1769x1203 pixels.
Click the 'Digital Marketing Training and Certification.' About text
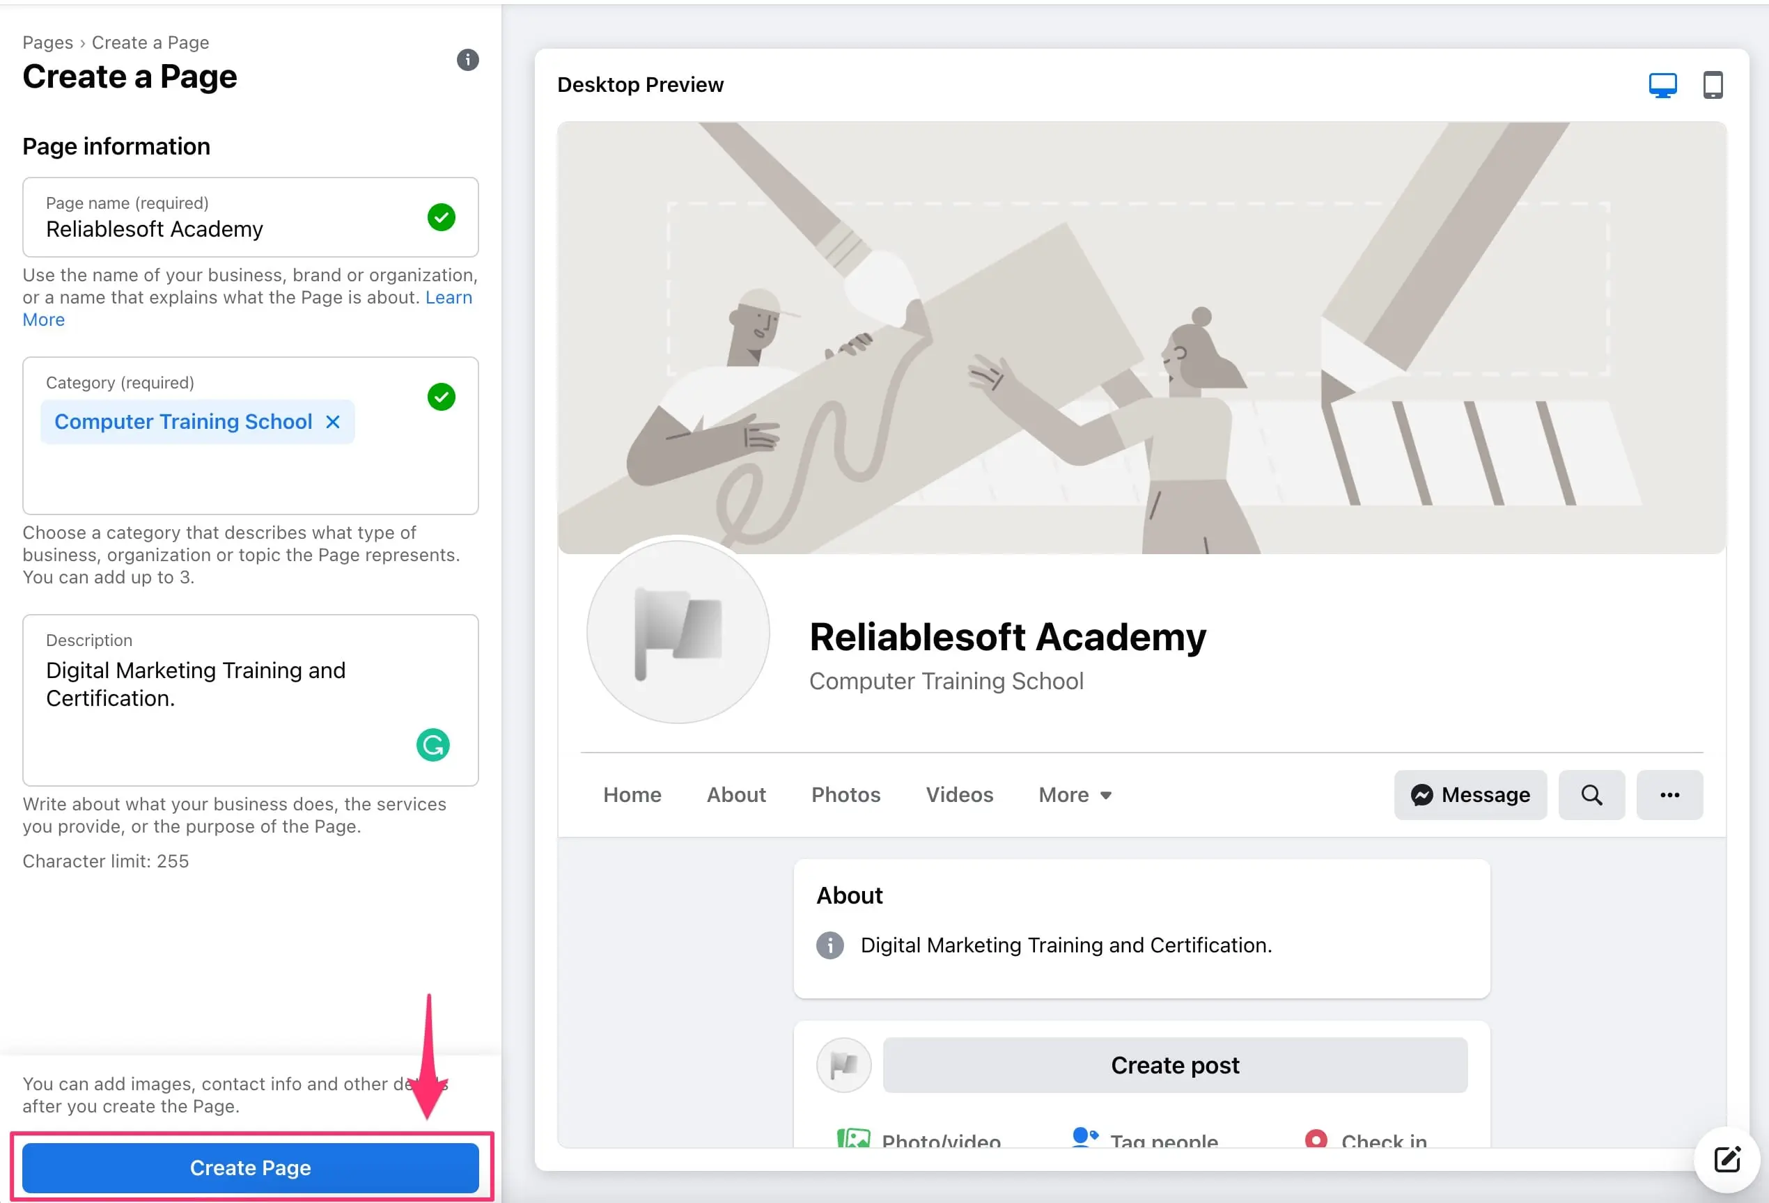1066,945
